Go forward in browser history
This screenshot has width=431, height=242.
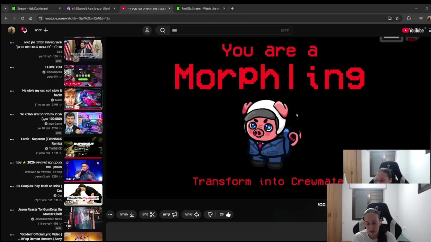click(x=14, y=18)
